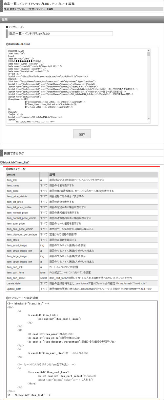Click the description 定価からの価格の割引率

tap(64, 234)
